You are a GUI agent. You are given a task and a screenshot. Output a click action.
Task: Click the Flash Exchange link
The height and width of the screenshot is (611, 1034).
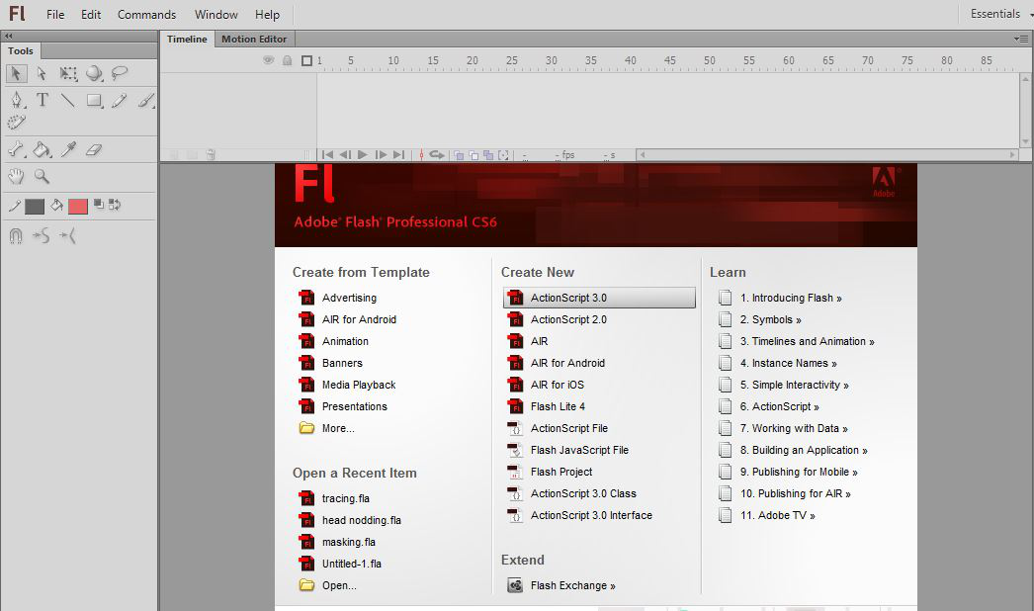(572, 585)
